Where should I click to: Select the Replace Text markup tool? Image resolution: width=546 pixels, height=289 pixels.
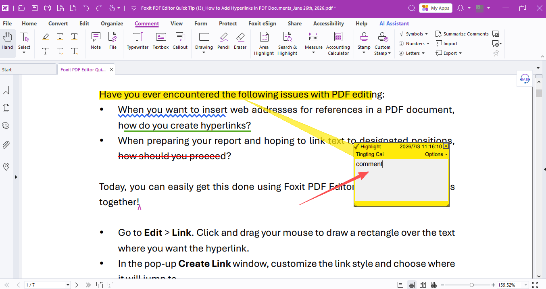click(60, 51)
